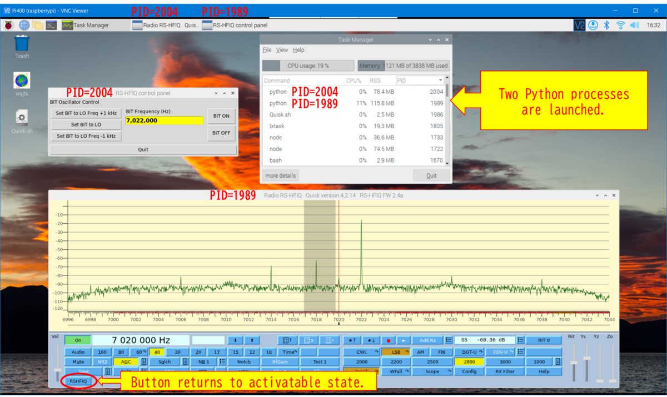667x397 pixels.
Task: Click more details in Task Manager
Action: click(x=280, y=175)
